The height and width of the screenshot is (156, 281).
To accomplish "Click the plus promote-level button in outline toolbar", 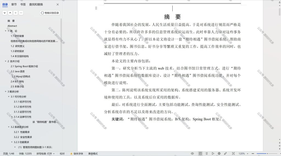I will pyautogui.click(x=16, y=13).
